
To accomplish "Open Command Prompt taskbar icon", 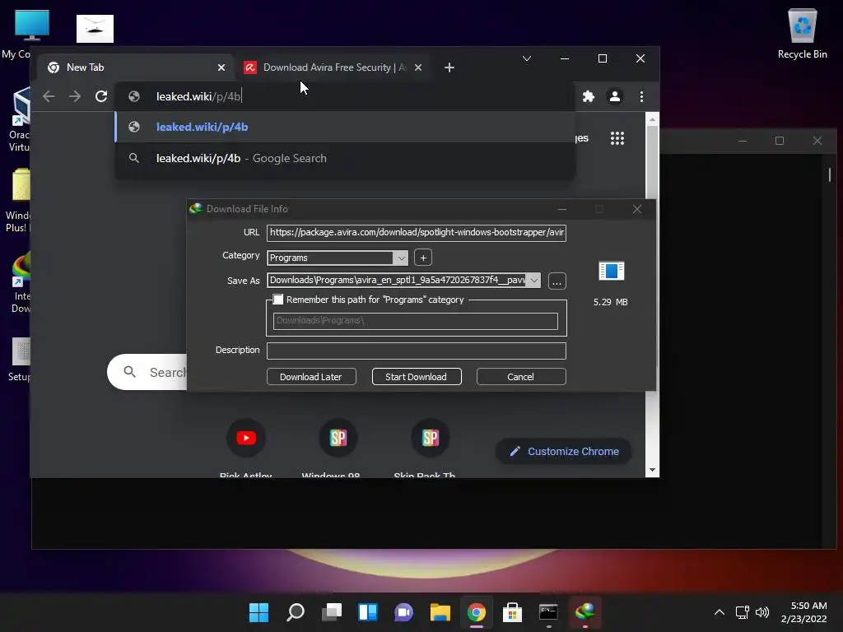I will [x=548, y=612].
